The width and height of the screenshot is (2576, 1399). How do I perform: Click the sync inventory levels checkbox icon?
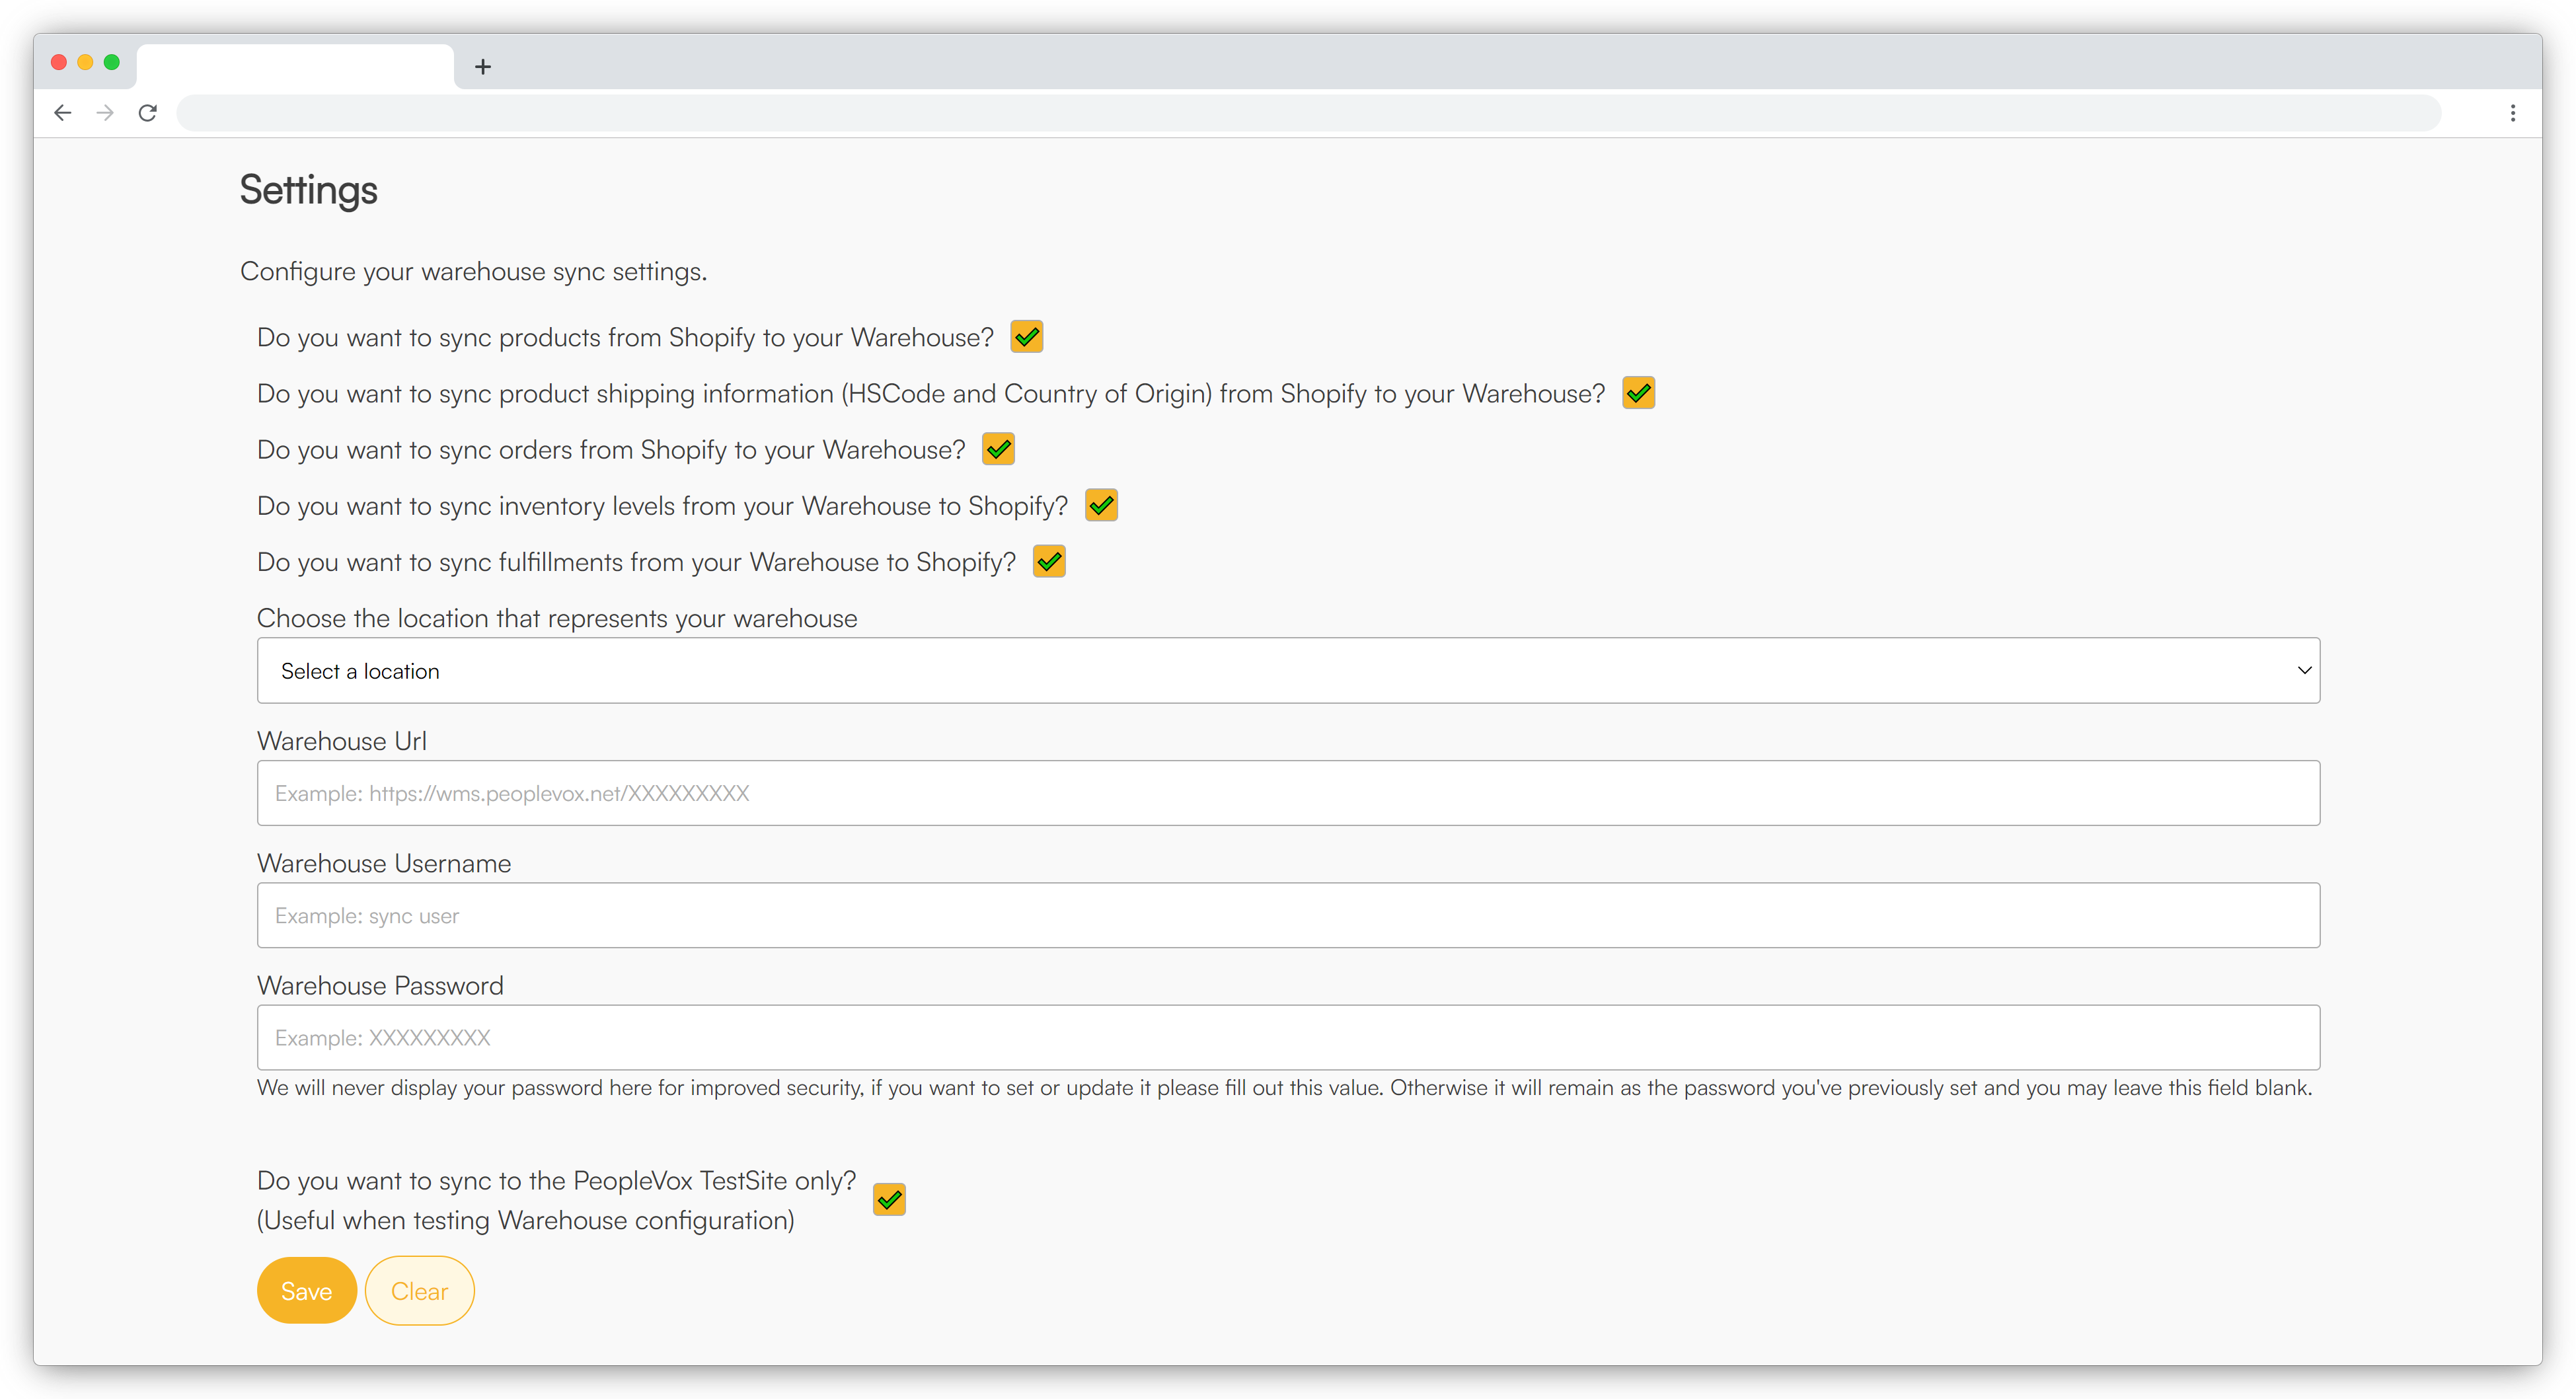pos(1102,505)
